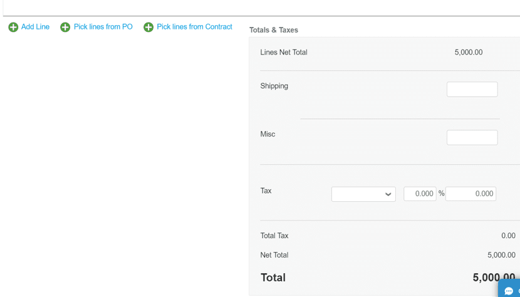
Task: Click the chevron arrow in the Tax dropdown
Action: coord(388,194)
